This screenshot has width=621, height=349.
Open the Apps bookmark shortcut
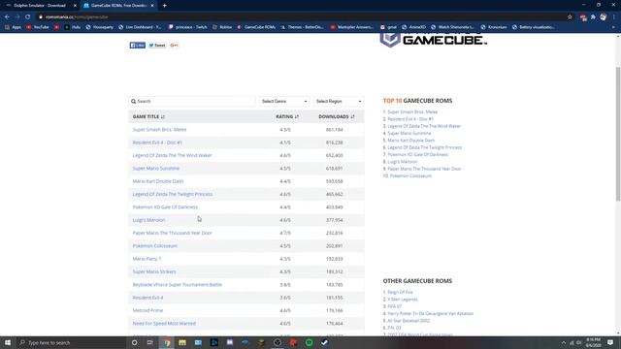click(13, 27)
